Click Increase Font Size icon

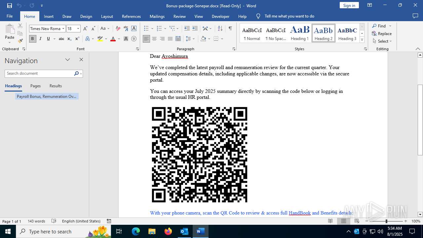85,28
